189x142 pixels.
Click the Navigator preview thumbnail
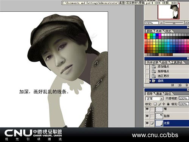pyautogui.click(x=168, y=11)
